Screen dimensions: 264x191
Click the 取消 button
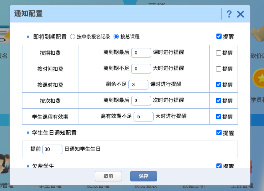tap(108, 176)
